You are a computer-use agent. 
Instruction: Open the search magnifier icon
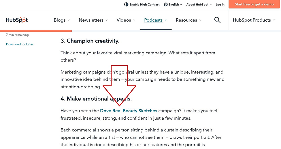[x=217, y=20]
